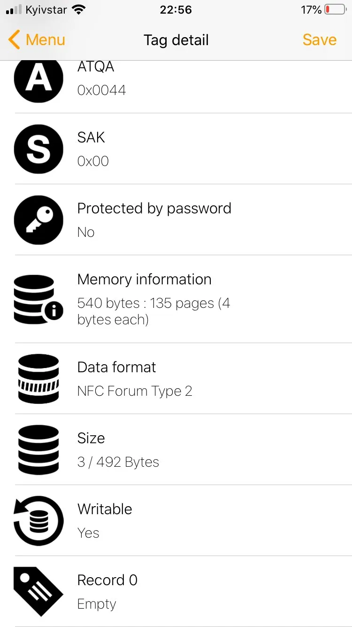Image resolution: width=352 pixels, height=627 pixels.
Task: Tap the Data format barcode database icon
Action: [x=38, y=379]
